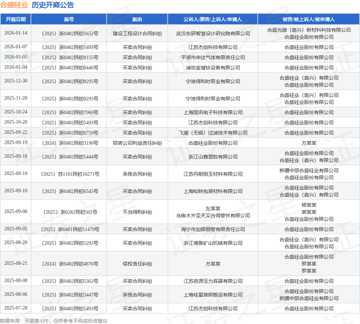Click 建设工程设计合同纠纷 cause cell

[137, 33]
